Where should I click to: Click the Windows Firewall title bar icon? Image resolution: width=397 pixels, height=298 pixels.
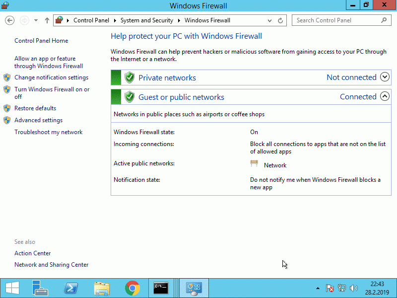[x=5, y=5]
